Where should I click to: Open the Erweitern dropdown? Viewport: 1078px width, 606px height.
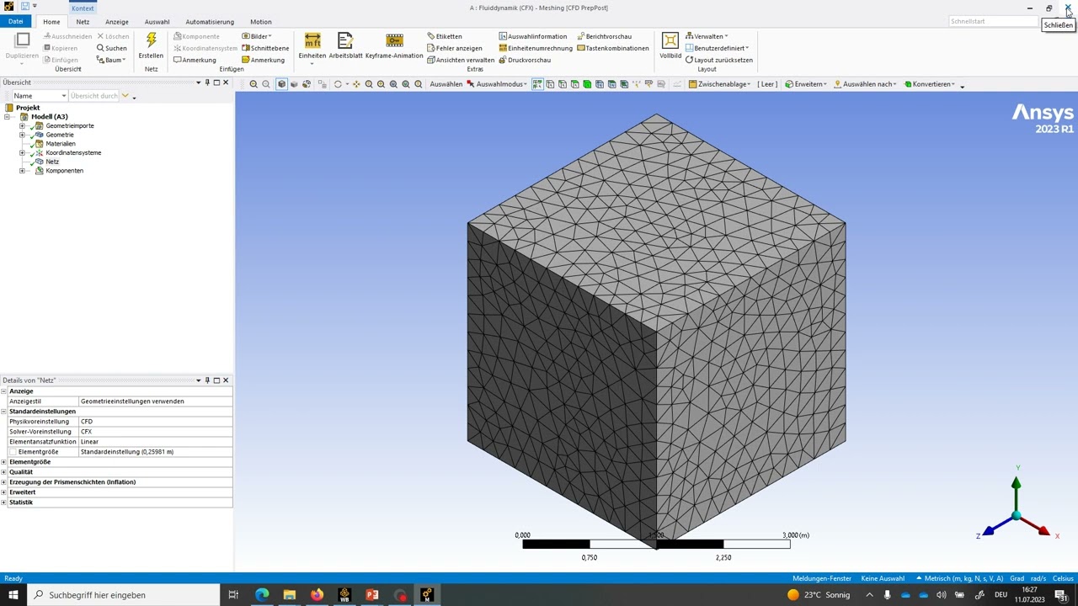[x=806, y=84]
